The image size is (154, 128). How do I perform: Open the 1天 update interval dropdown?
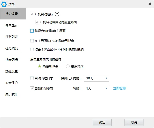coord(97,88)
